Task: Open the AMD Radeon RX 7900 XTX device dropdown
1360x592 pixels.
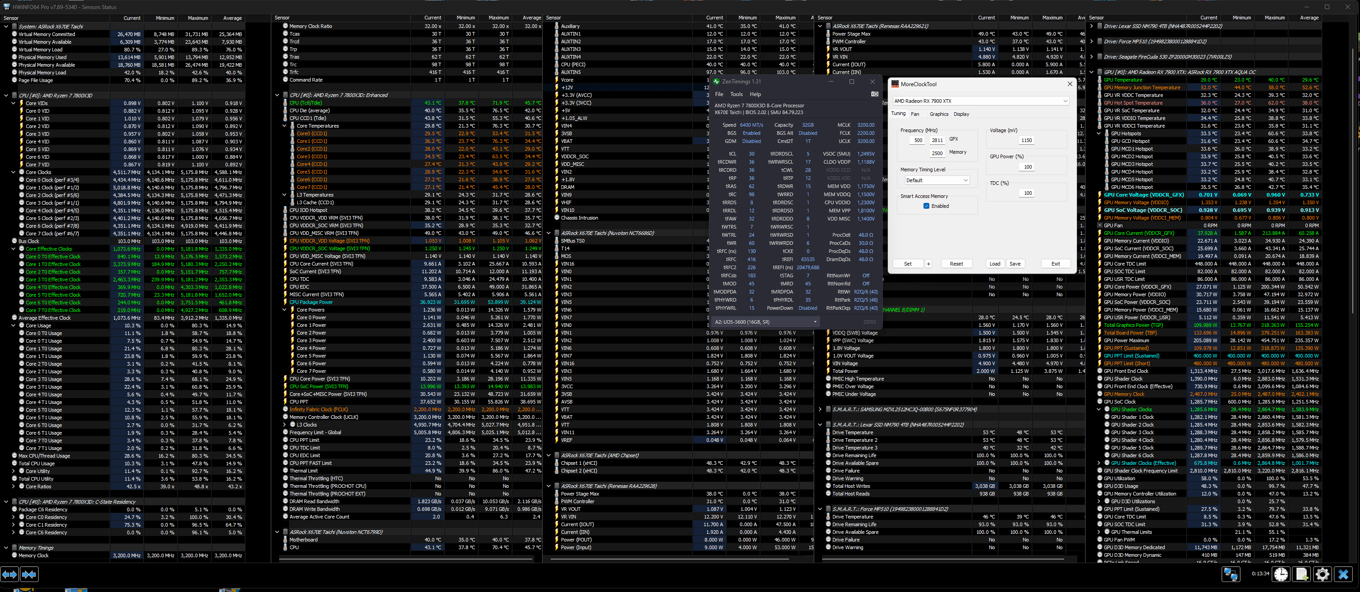Action: tap(980, 101)
